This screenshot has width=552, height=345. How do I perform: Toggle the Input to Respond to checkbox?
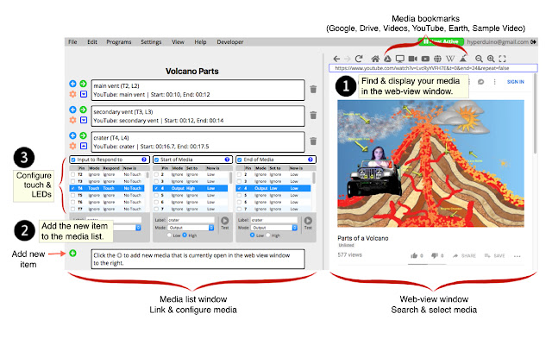click(72, 160)
